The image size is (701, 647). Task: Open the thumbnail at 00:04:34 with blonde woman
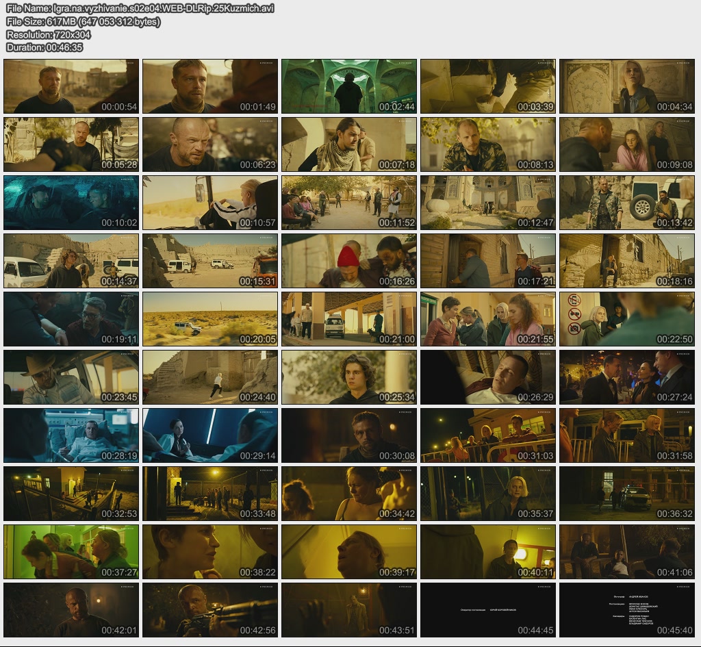click(627, 86)
